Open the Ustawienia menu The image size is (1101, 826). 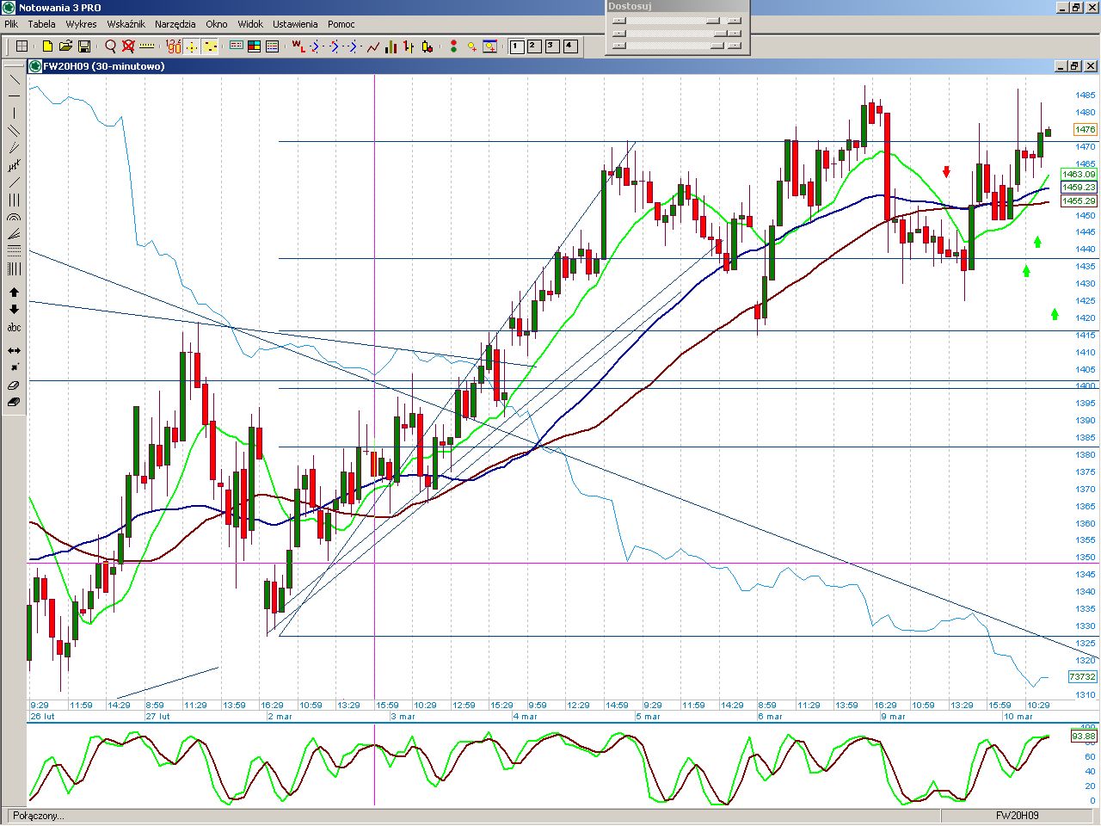tap(295, 24)
